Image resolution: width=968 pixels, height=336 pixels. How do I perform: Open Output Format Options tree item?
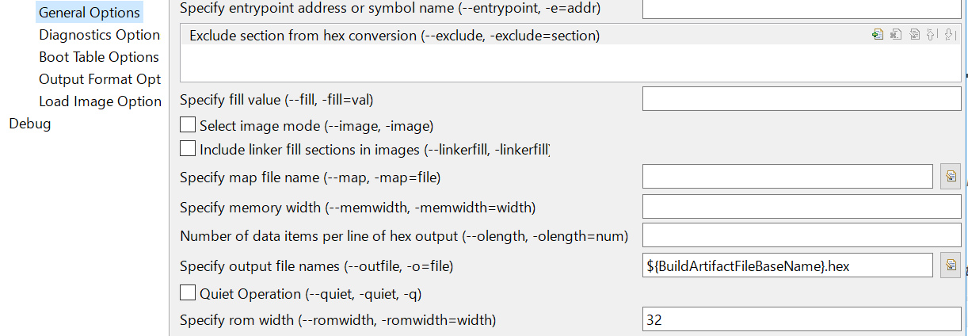tap(99, 79)
